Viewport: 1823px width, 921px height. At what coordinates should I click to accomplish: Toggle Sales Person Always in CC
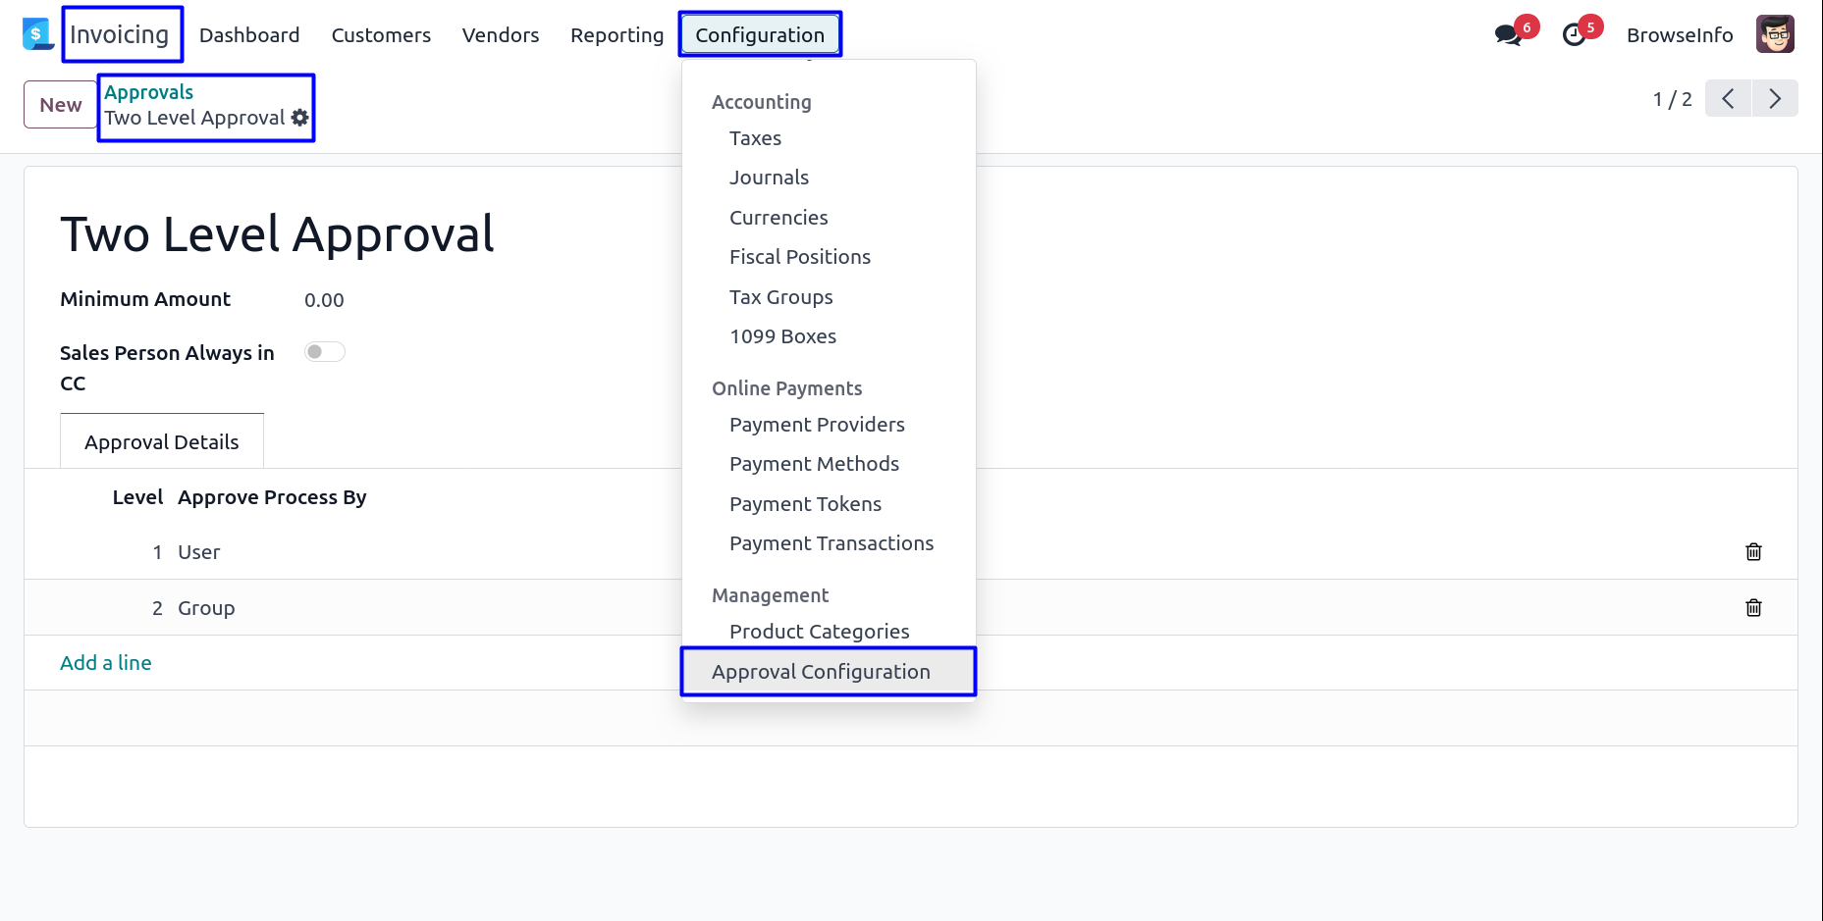pos(324,352)
